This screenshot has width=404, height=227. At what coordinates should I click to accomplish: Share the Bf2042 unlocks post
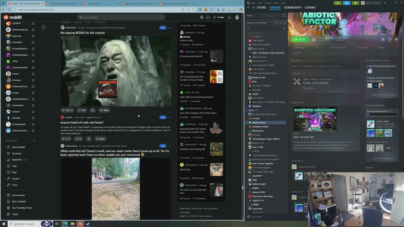click(104, 110)
